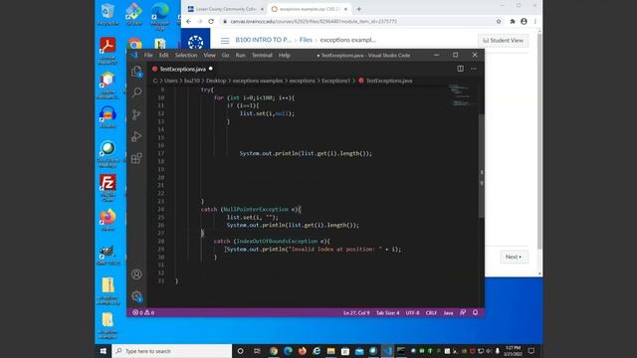Image resolution: width=637 pixels, height=358 pixels.
Task: Click the Ln 27, Col 9 cursor position
Action: [356, 313]
